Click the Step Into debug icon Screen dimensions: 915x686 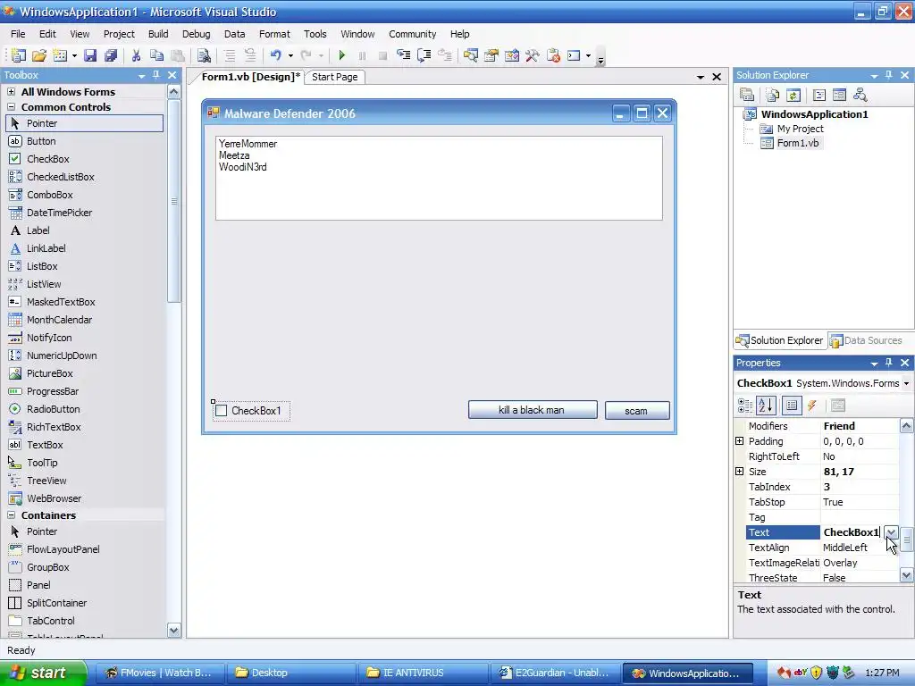click(x=403, y=55)
